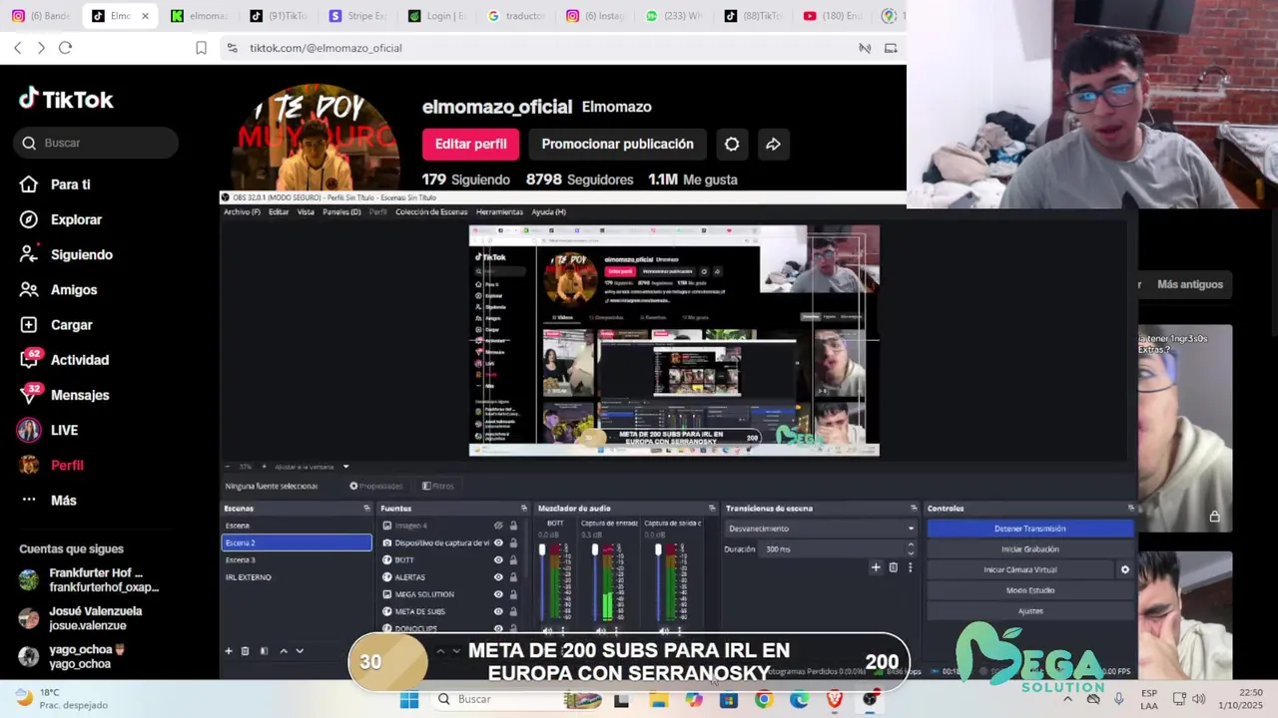
Task: Click Windows Start button
Action: pyautogui.click(x=409, y=699)
